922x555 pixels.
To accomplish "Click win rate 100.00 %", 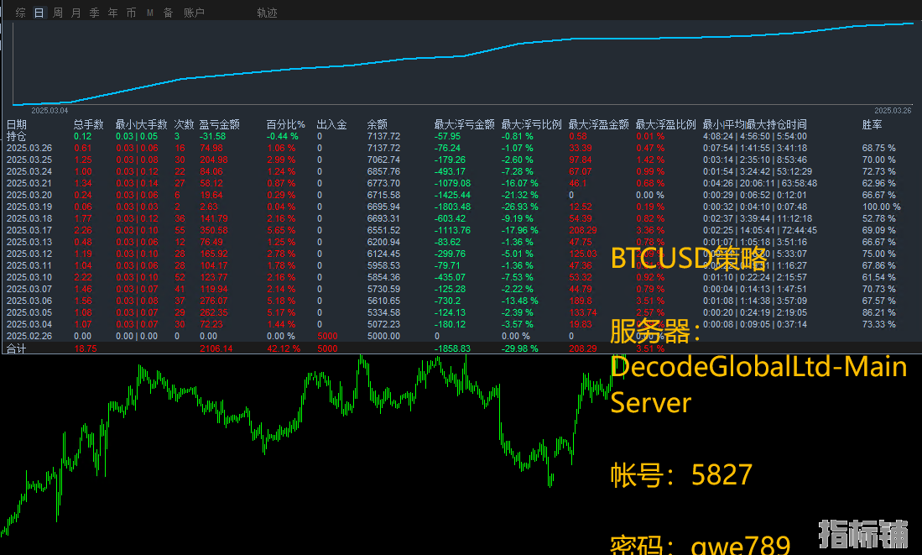I will click(x=882, y=207).
